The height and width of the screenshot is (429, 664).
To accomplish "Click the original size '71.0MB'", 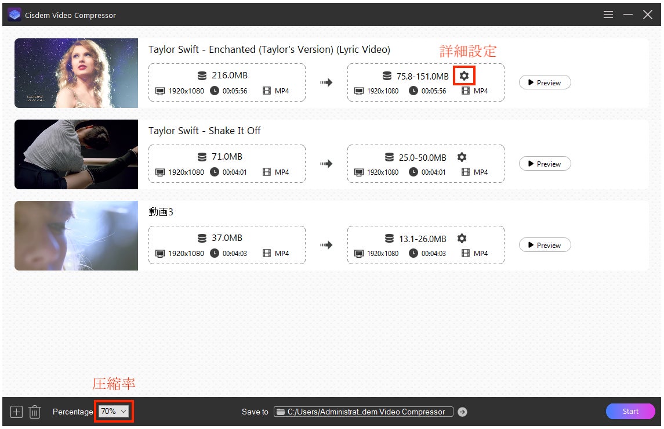I will (227, 157).
